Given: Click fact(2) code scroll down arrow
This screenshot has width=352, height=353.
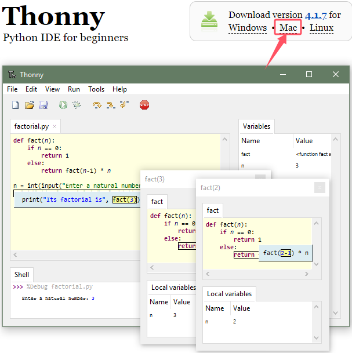Looking at the screenshot, I should click(316, 264).
